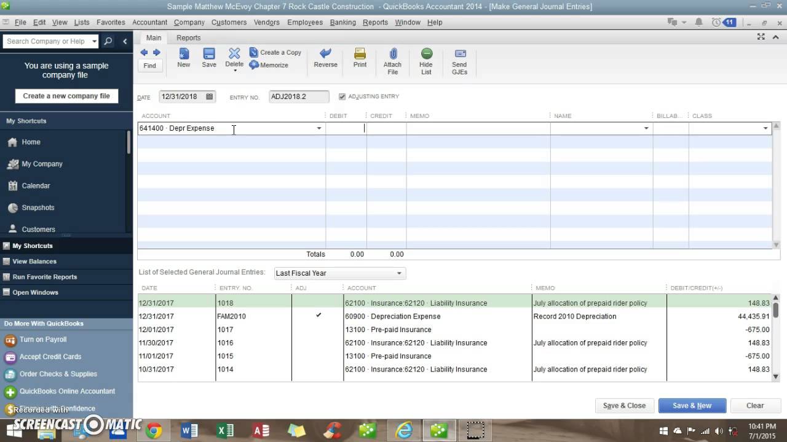The width and height of the screenshot is (787, 442).
Task: Click Turn on Payroll icon
Action: click(10, 339)
